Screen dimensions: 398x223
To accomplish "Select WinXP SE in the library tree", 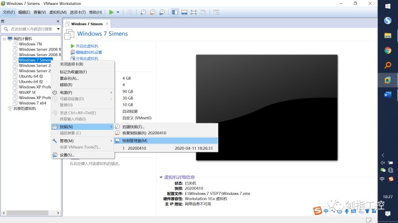I will 28,93.
